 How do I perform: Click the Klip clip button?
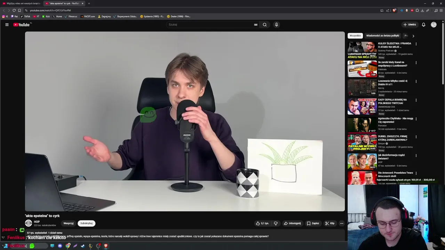pyautogui.click(x=330, y=223)
